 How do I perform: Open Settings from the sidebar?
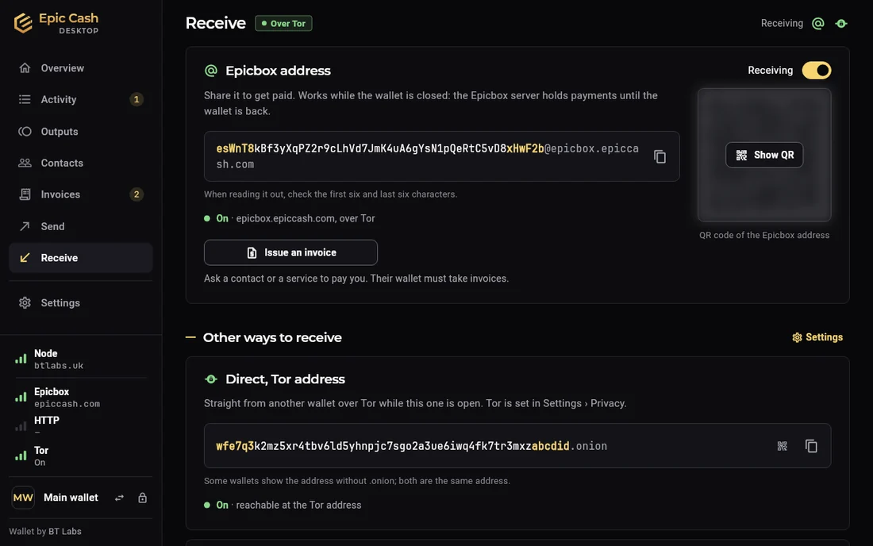tap(81, 303)
